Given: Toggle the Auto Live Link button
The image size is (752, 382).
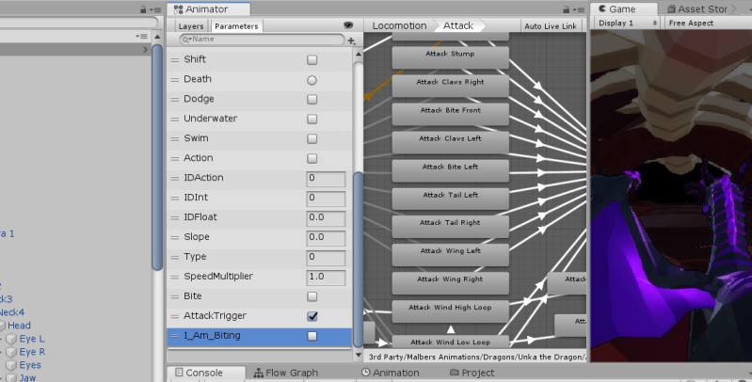Looking at the screenshot, I should tap(551, 26).
